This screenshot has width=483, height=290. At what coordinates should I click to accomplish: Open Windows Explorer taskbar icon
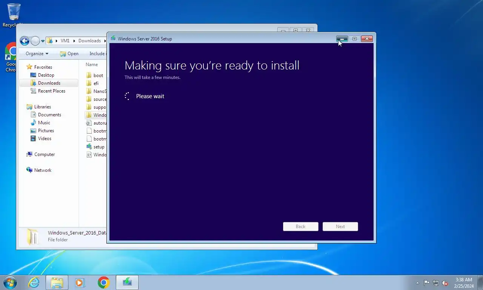tap(57, 282)
